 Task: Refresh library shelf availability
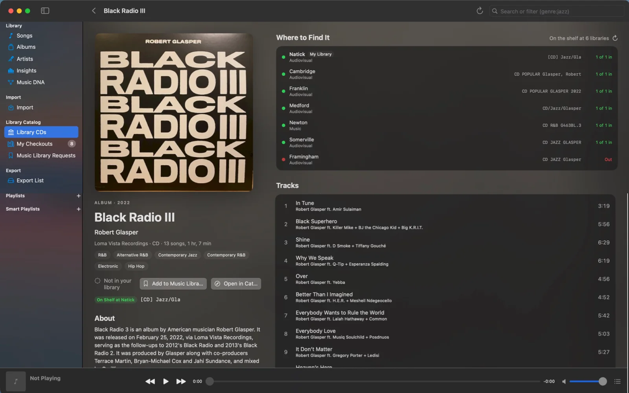coord(615,38)
